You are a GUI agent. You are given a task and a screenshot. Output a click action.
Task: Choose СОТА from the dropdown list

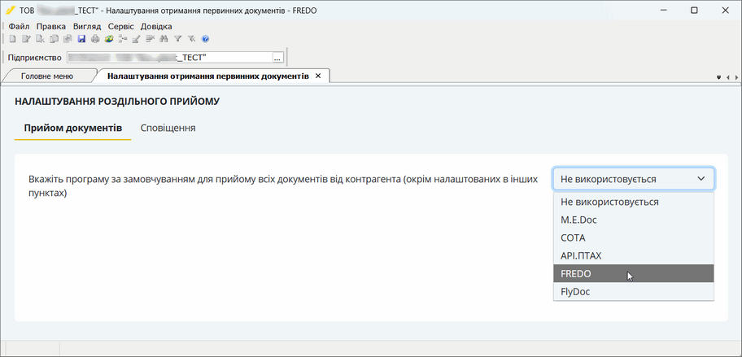tap(633, 237)
